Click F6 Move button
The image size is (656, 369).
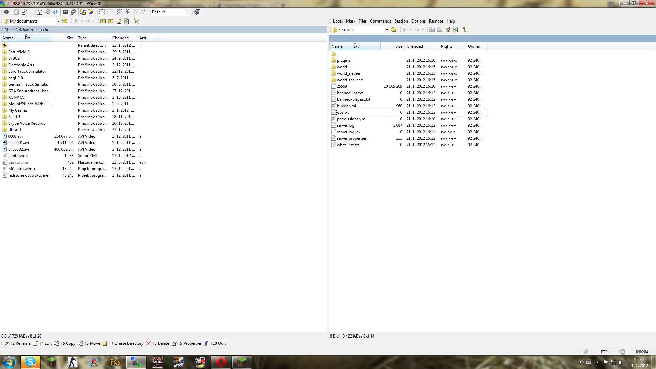coord(89,343)
